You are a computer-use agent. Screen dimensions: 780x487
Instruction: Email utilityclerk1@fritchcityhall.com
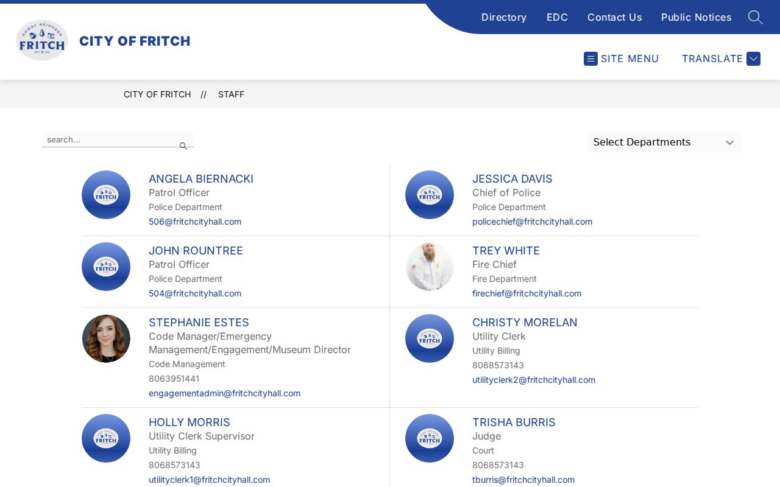point(209,480)
